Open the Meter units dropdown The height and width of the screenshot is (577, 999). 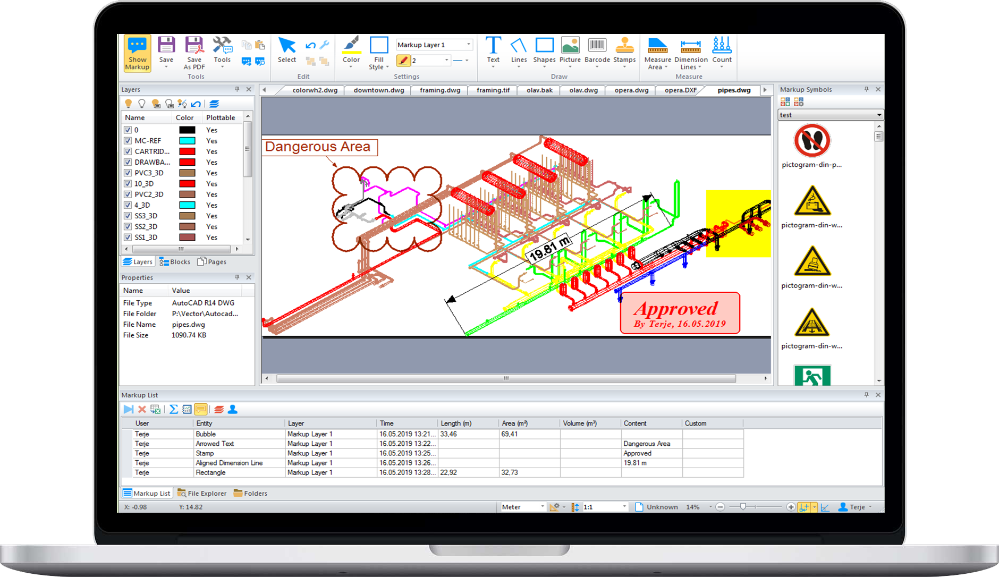pyautogui.click(x=523, y=507)
